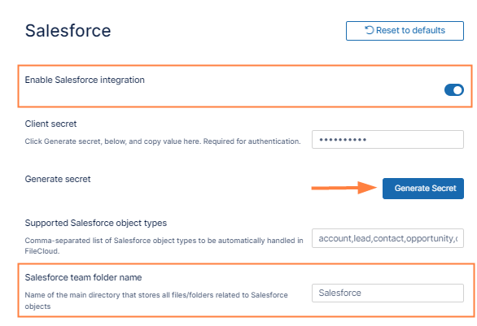Click the Client secret label
Viewport: 477px width, 326px height.
50,124
